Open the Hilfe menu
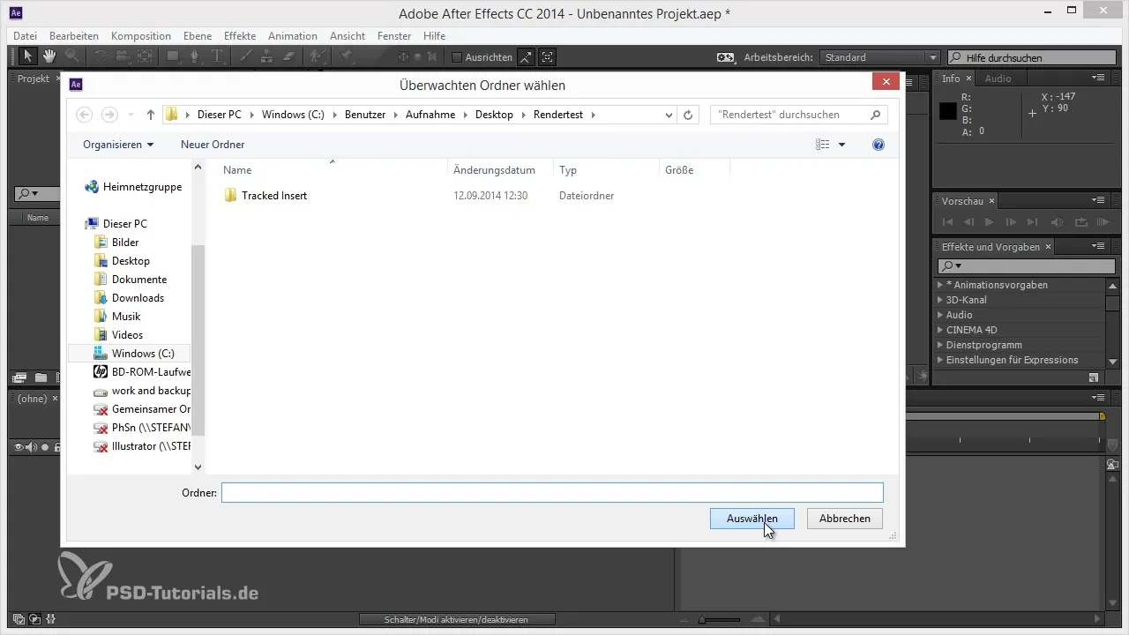This screenshot has width=1129, height=635. [434, 36]
